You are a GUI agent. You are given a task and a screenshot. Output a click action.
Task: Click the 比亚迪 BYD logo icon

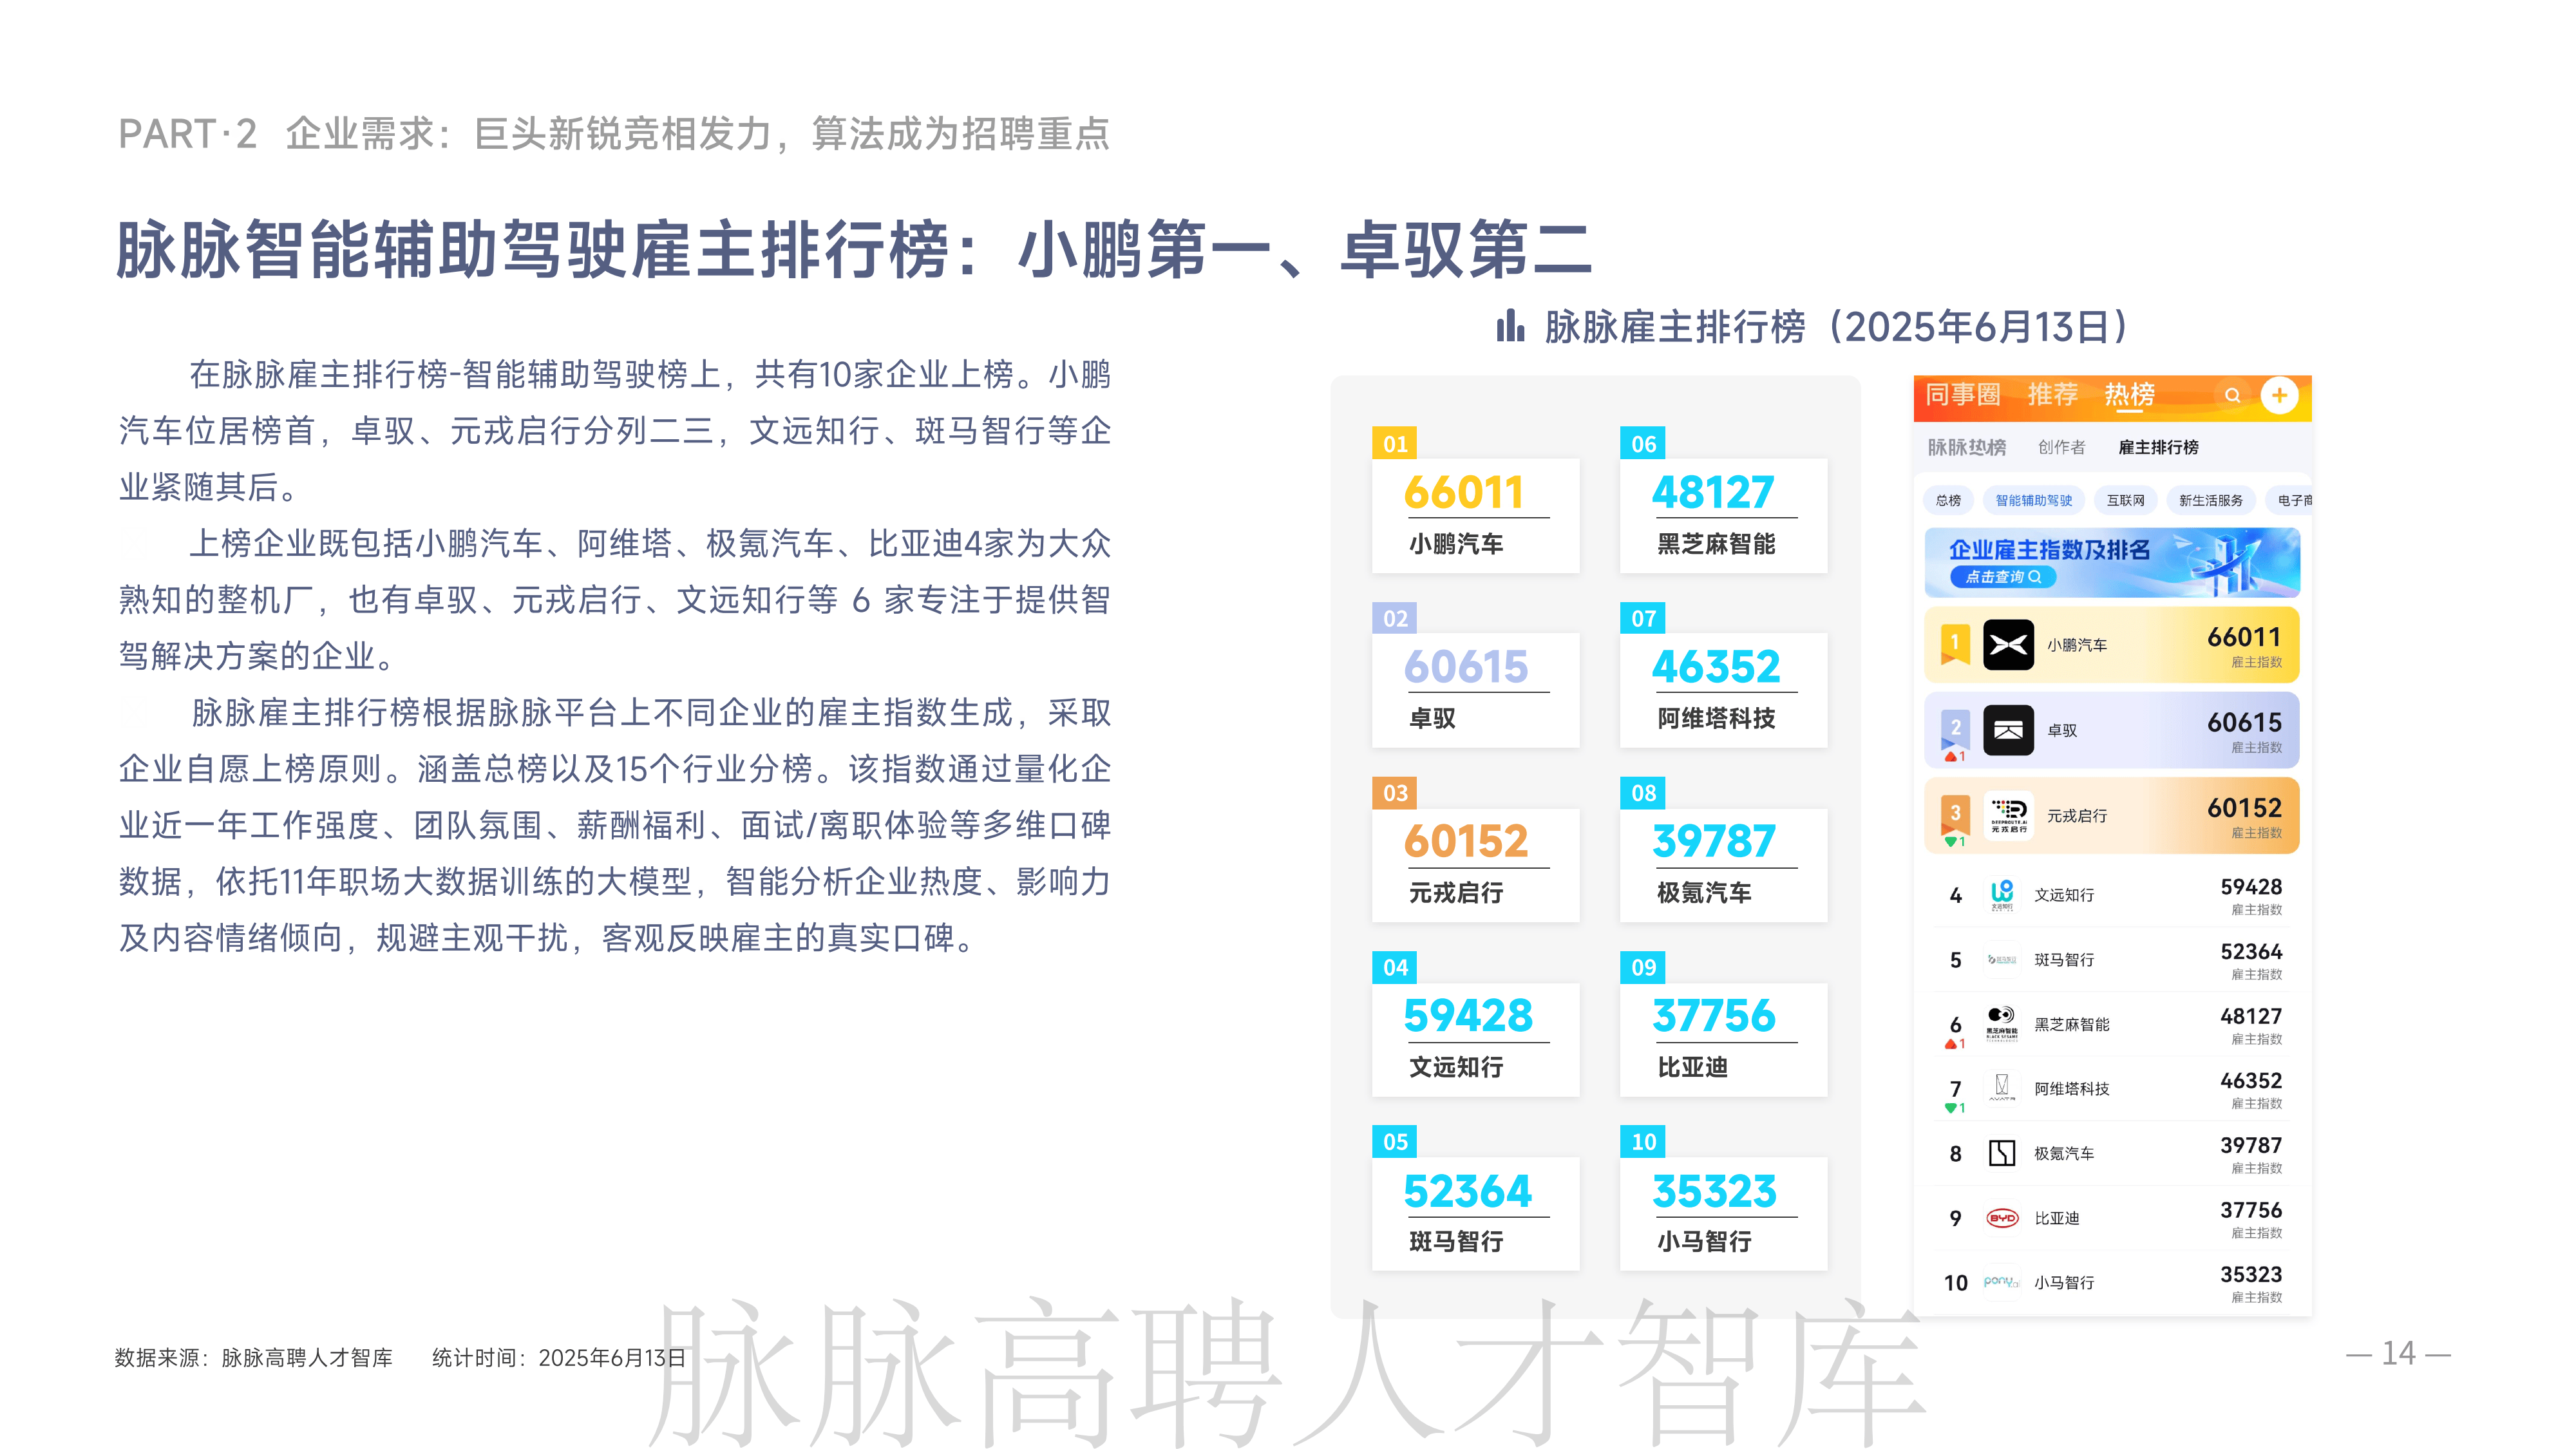coord(2001,1218)
